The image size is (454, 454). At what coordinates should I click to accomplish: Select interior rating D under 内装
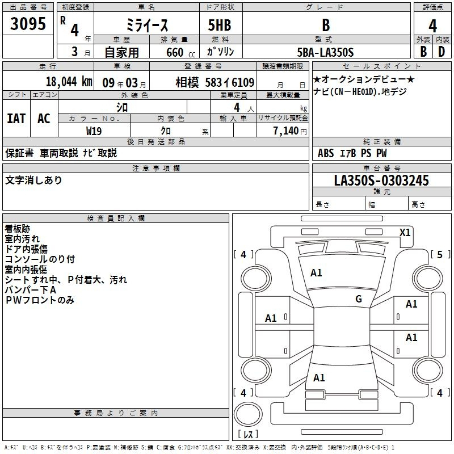tap(442, 52)
